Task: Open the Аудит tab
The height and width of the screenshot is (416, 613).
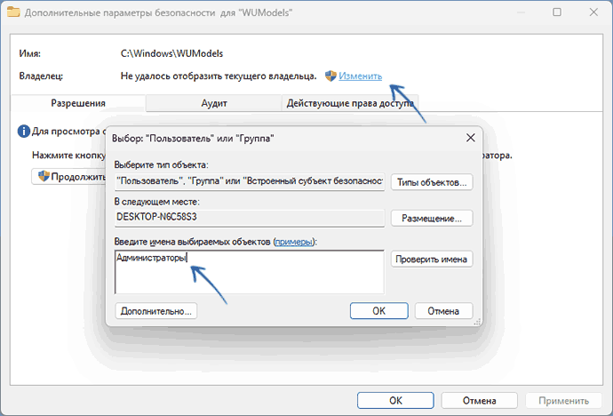Action: pyautogui.click(x=214, y=103)
